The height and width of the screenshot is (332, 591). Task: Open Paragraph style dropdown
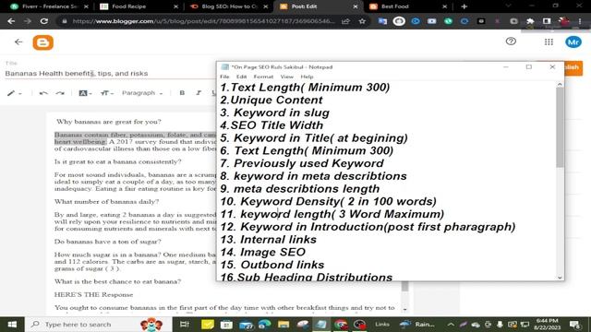[142, 93]
